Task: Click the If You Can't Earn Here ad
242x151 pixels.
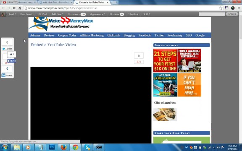Action: tap(189, 85)
